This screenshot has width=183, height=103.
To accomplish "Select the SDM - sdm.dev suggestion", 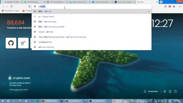I will pos(91,11).
